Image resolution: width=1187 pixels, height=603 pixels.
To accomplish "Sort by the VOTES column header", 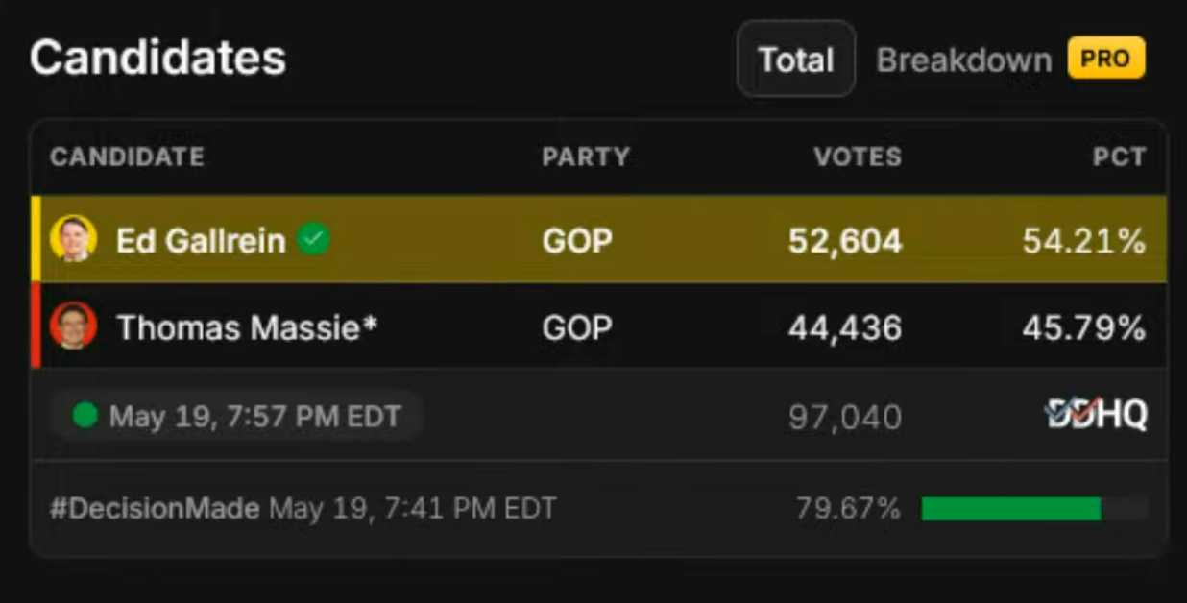I will click(858, 157).
